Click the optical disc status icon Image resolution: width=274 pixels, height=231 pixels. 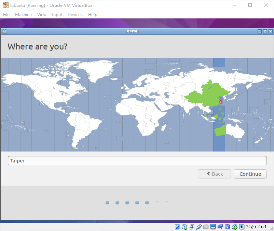click(x=184, y=227)
